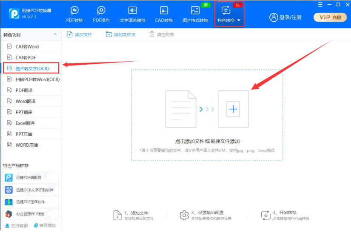351x233 pixels.
Task: Click the 迅捷PDF转换器 logo icon
Action: 14,14
